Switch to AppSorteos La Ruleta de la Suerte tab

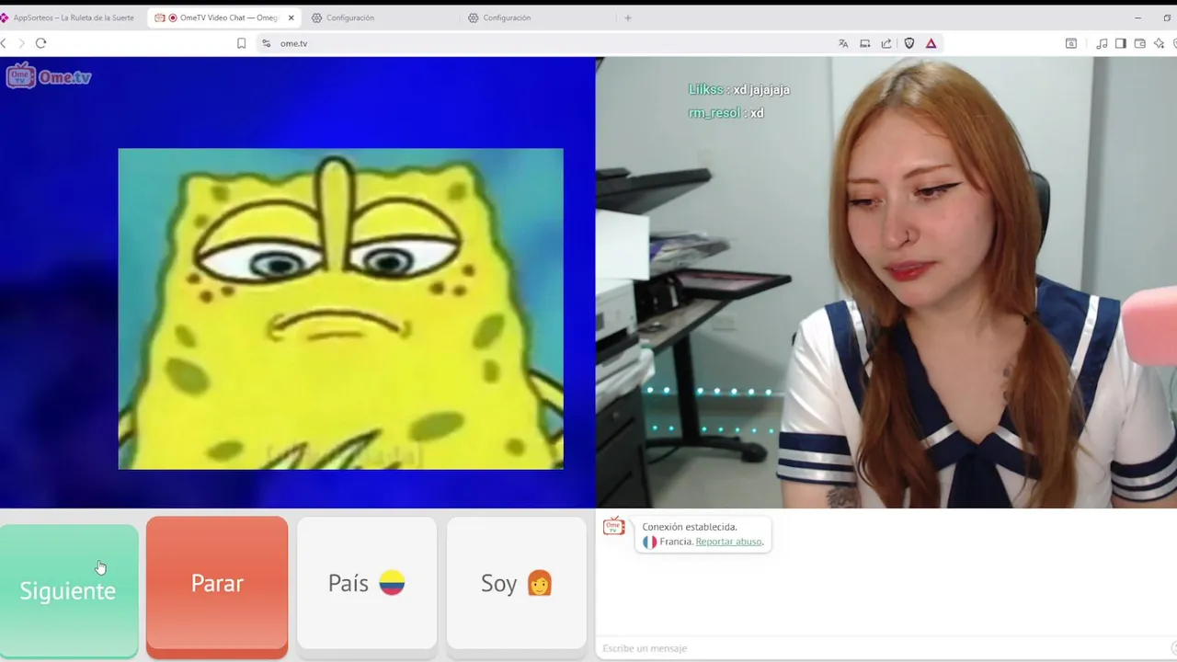tap(68, 17)
